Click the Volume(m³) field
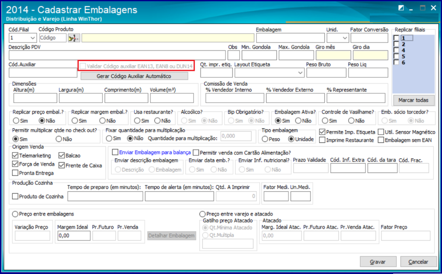The width and height of the screenshot is (442, 274). tap(172, 98)
